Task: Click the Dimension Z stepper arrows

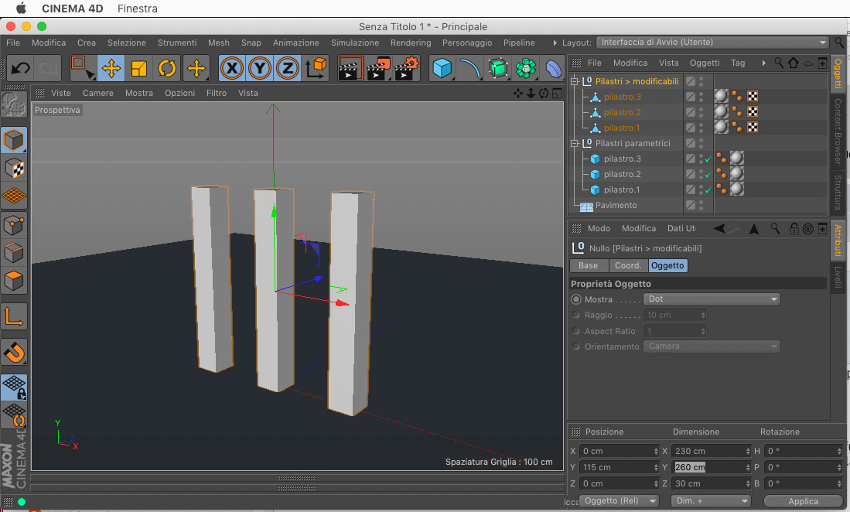Action: click(x=748, y=483)
